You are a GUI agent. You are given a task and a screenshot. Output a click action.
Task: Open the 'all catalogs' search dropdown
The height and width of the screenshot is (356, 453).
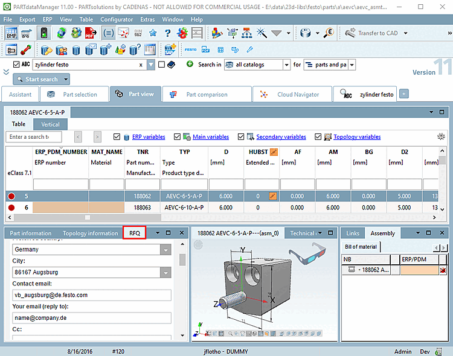point(286,65)
